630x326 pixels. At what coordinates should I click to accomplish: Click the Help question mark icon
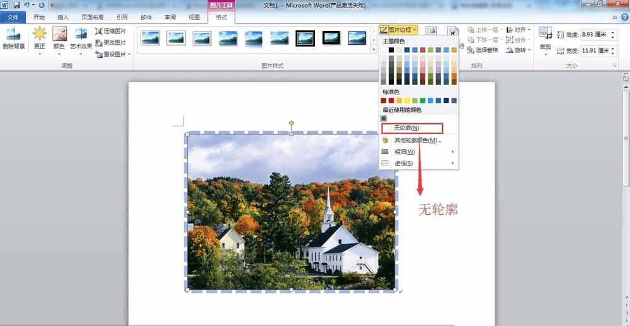(625, 17)
